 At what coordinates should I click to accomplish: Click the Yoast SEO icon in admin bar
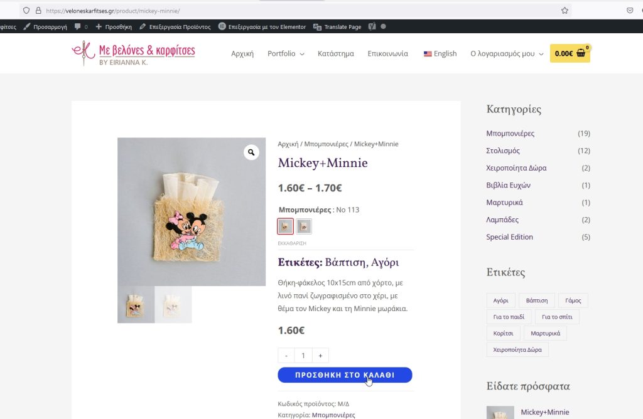tap(372, 27)
